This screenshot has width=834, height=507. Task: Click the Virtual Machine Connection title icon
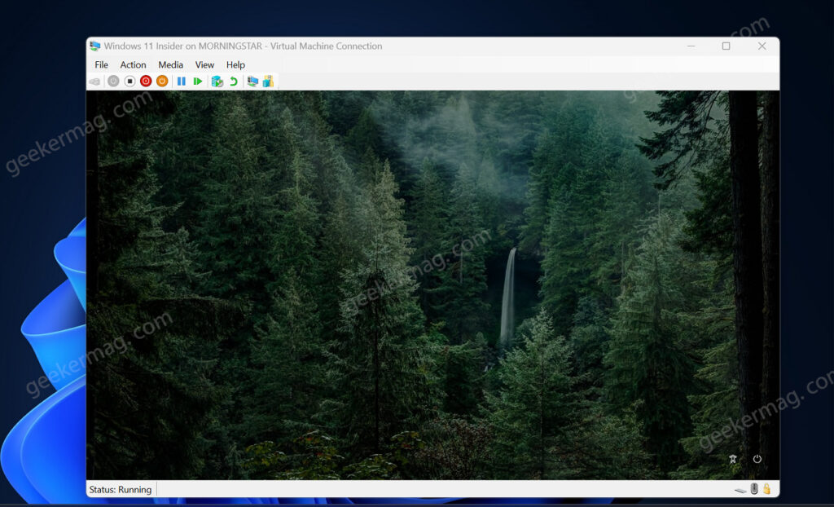95,46
